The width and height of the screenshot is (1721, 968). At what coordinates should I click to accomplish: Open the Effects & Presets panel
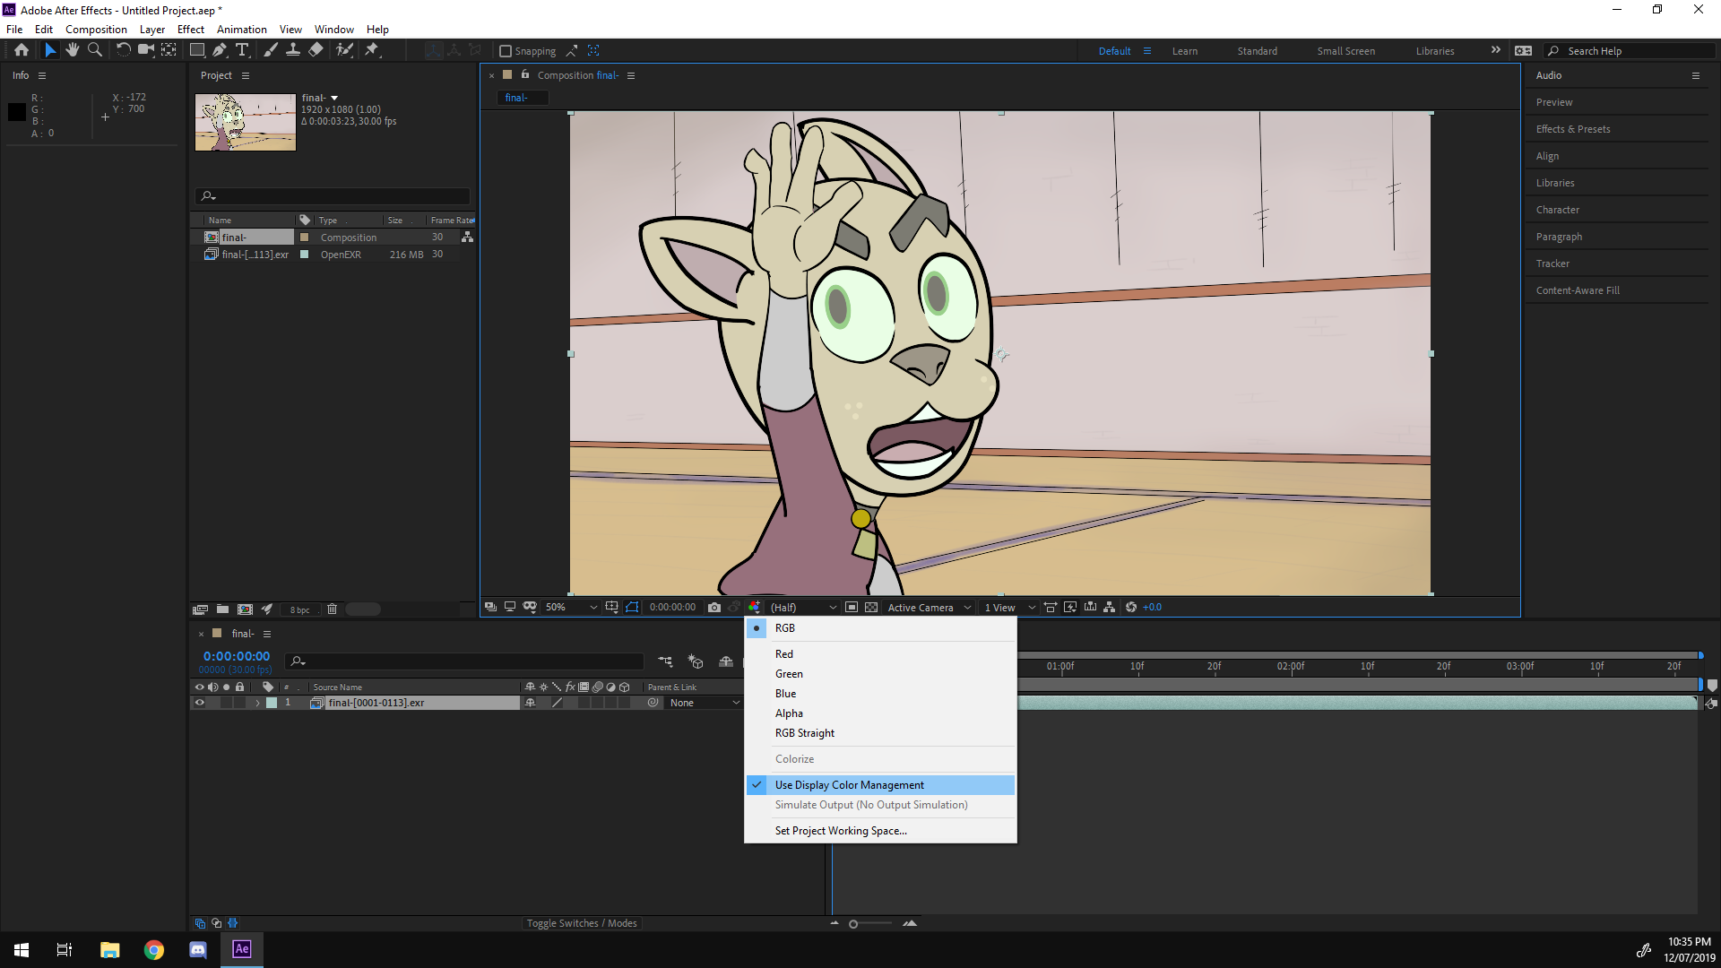1572,129
